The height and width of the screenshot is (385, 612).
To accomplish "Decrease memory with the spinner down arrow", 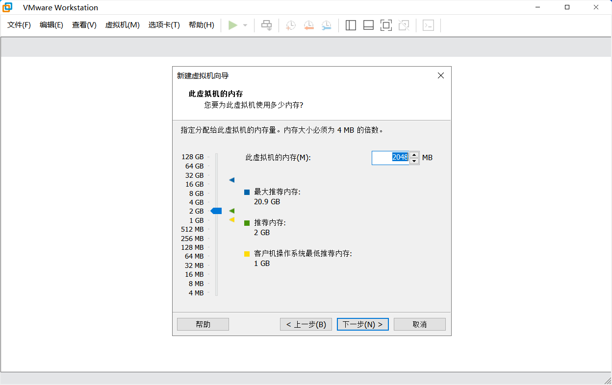I will [414, 161].
